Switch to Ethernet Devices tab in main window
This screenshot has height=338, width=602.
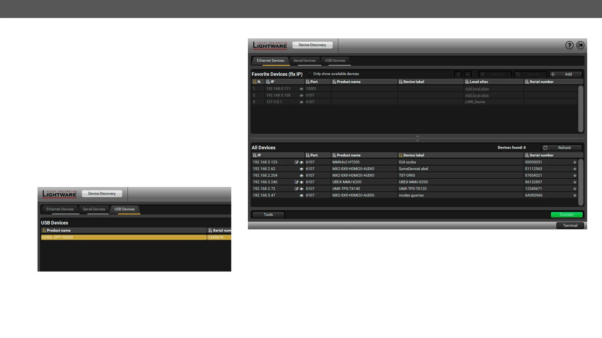(x=270, y=61)
